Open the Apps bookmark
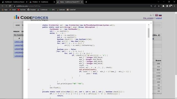Screen dimensions: 177x99 tap(5, 10)
